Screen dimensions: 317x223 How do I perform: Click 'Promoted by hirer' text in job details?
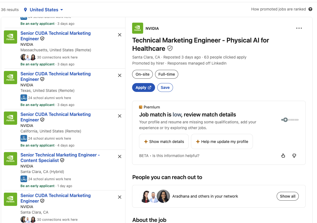[148, 63]
